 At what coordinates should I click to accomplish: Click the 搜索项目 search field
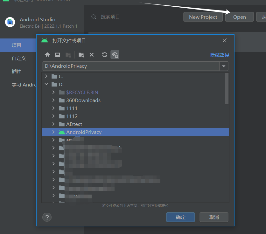point(110,17)
